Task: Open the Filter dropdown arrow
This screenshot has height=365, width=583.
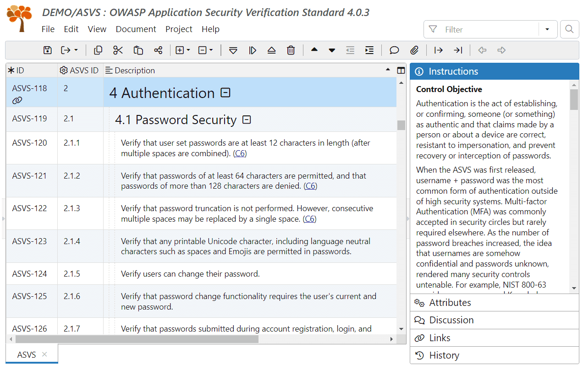Action: pos(547,29)
